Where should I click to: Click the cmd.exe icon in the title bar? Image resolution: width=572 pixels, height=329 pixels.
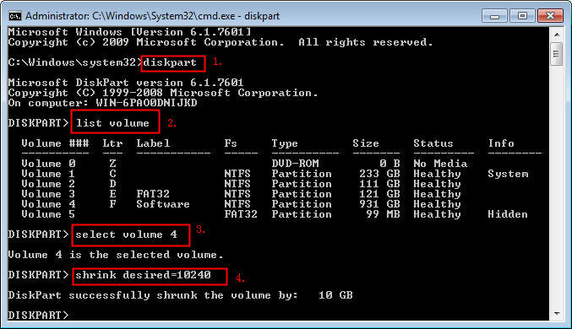[x=15, y=16]
